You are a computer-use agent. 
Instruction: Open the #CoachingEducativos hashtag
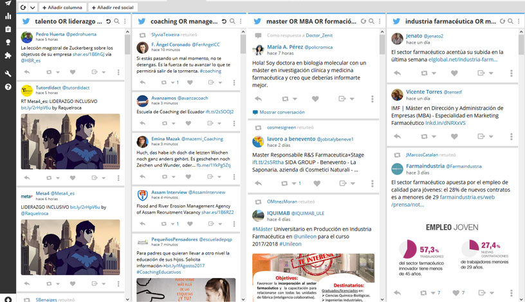tap(159, 272)
